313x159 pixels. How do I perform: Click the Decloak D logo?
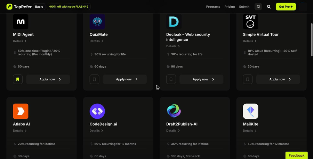174,22
